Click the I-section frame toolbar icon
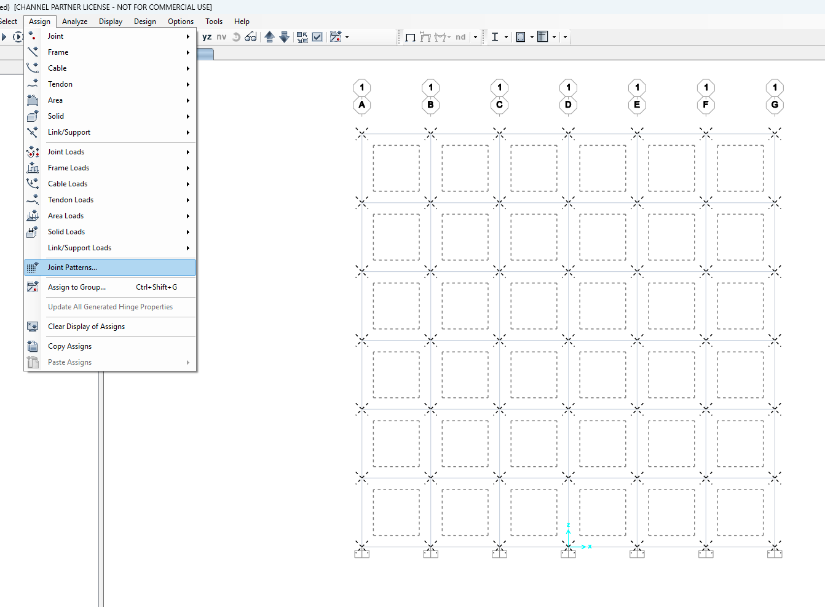Viewport: 825px width, 607px height. coord(495,37)
